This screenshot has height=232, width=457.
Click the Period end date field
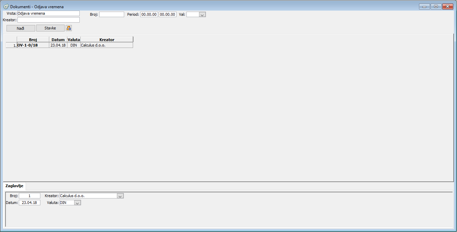168,14
